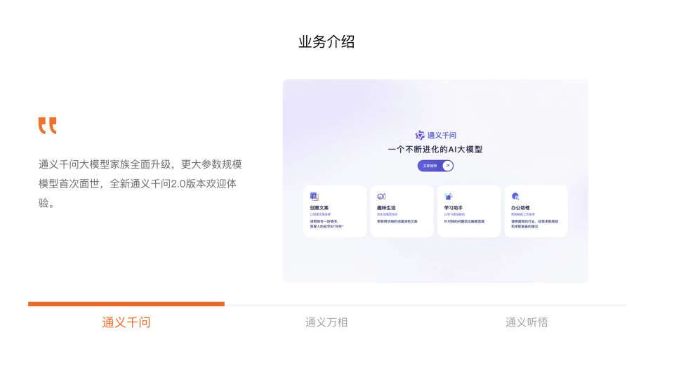The image size is (674, 382).
Task: Select the 趣味生活 card title
Action: [x=386, y=208]
